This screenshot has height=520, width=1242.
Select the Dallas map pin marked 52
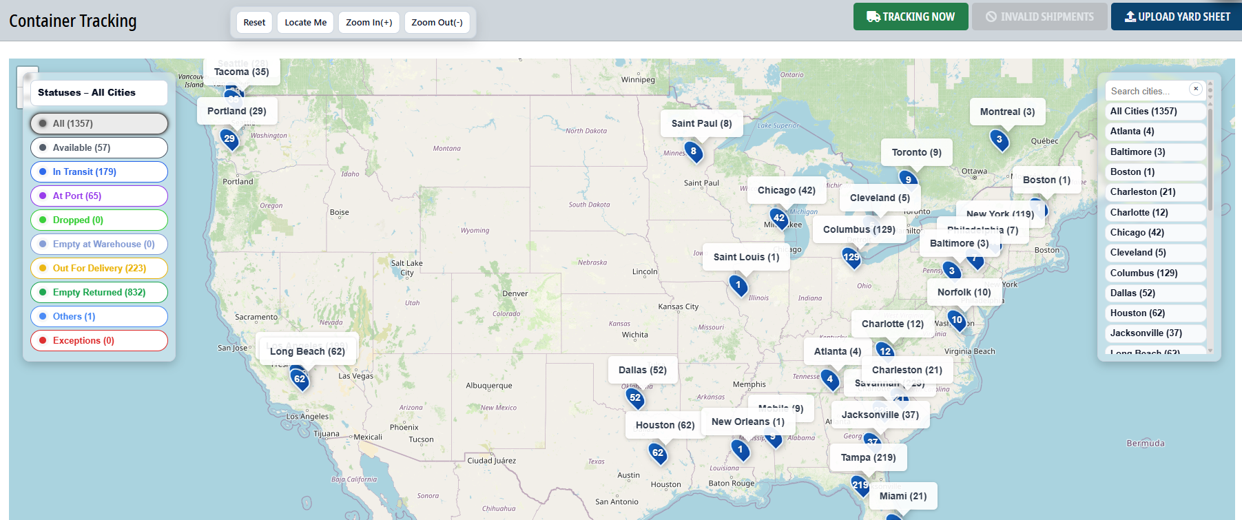click(635, 398)
